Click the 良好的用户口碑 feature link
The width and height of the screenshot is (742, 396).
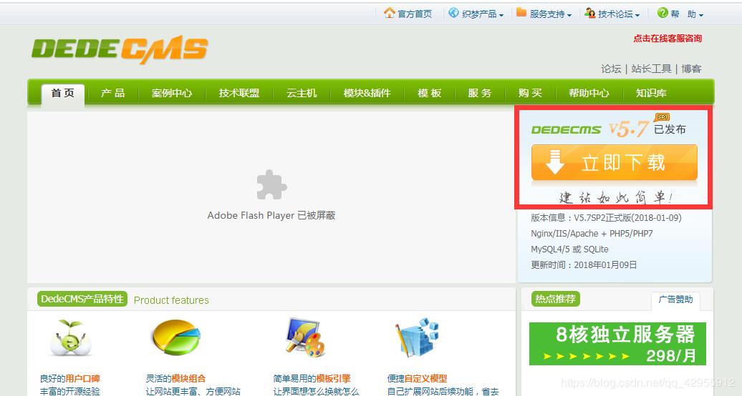coord(70,379)
